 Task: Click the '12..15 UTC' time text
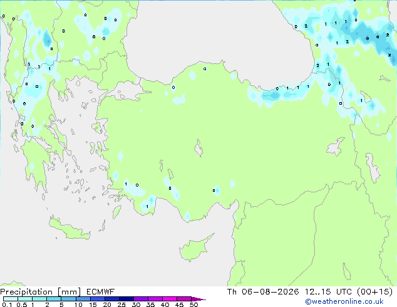tap(328, 292)
